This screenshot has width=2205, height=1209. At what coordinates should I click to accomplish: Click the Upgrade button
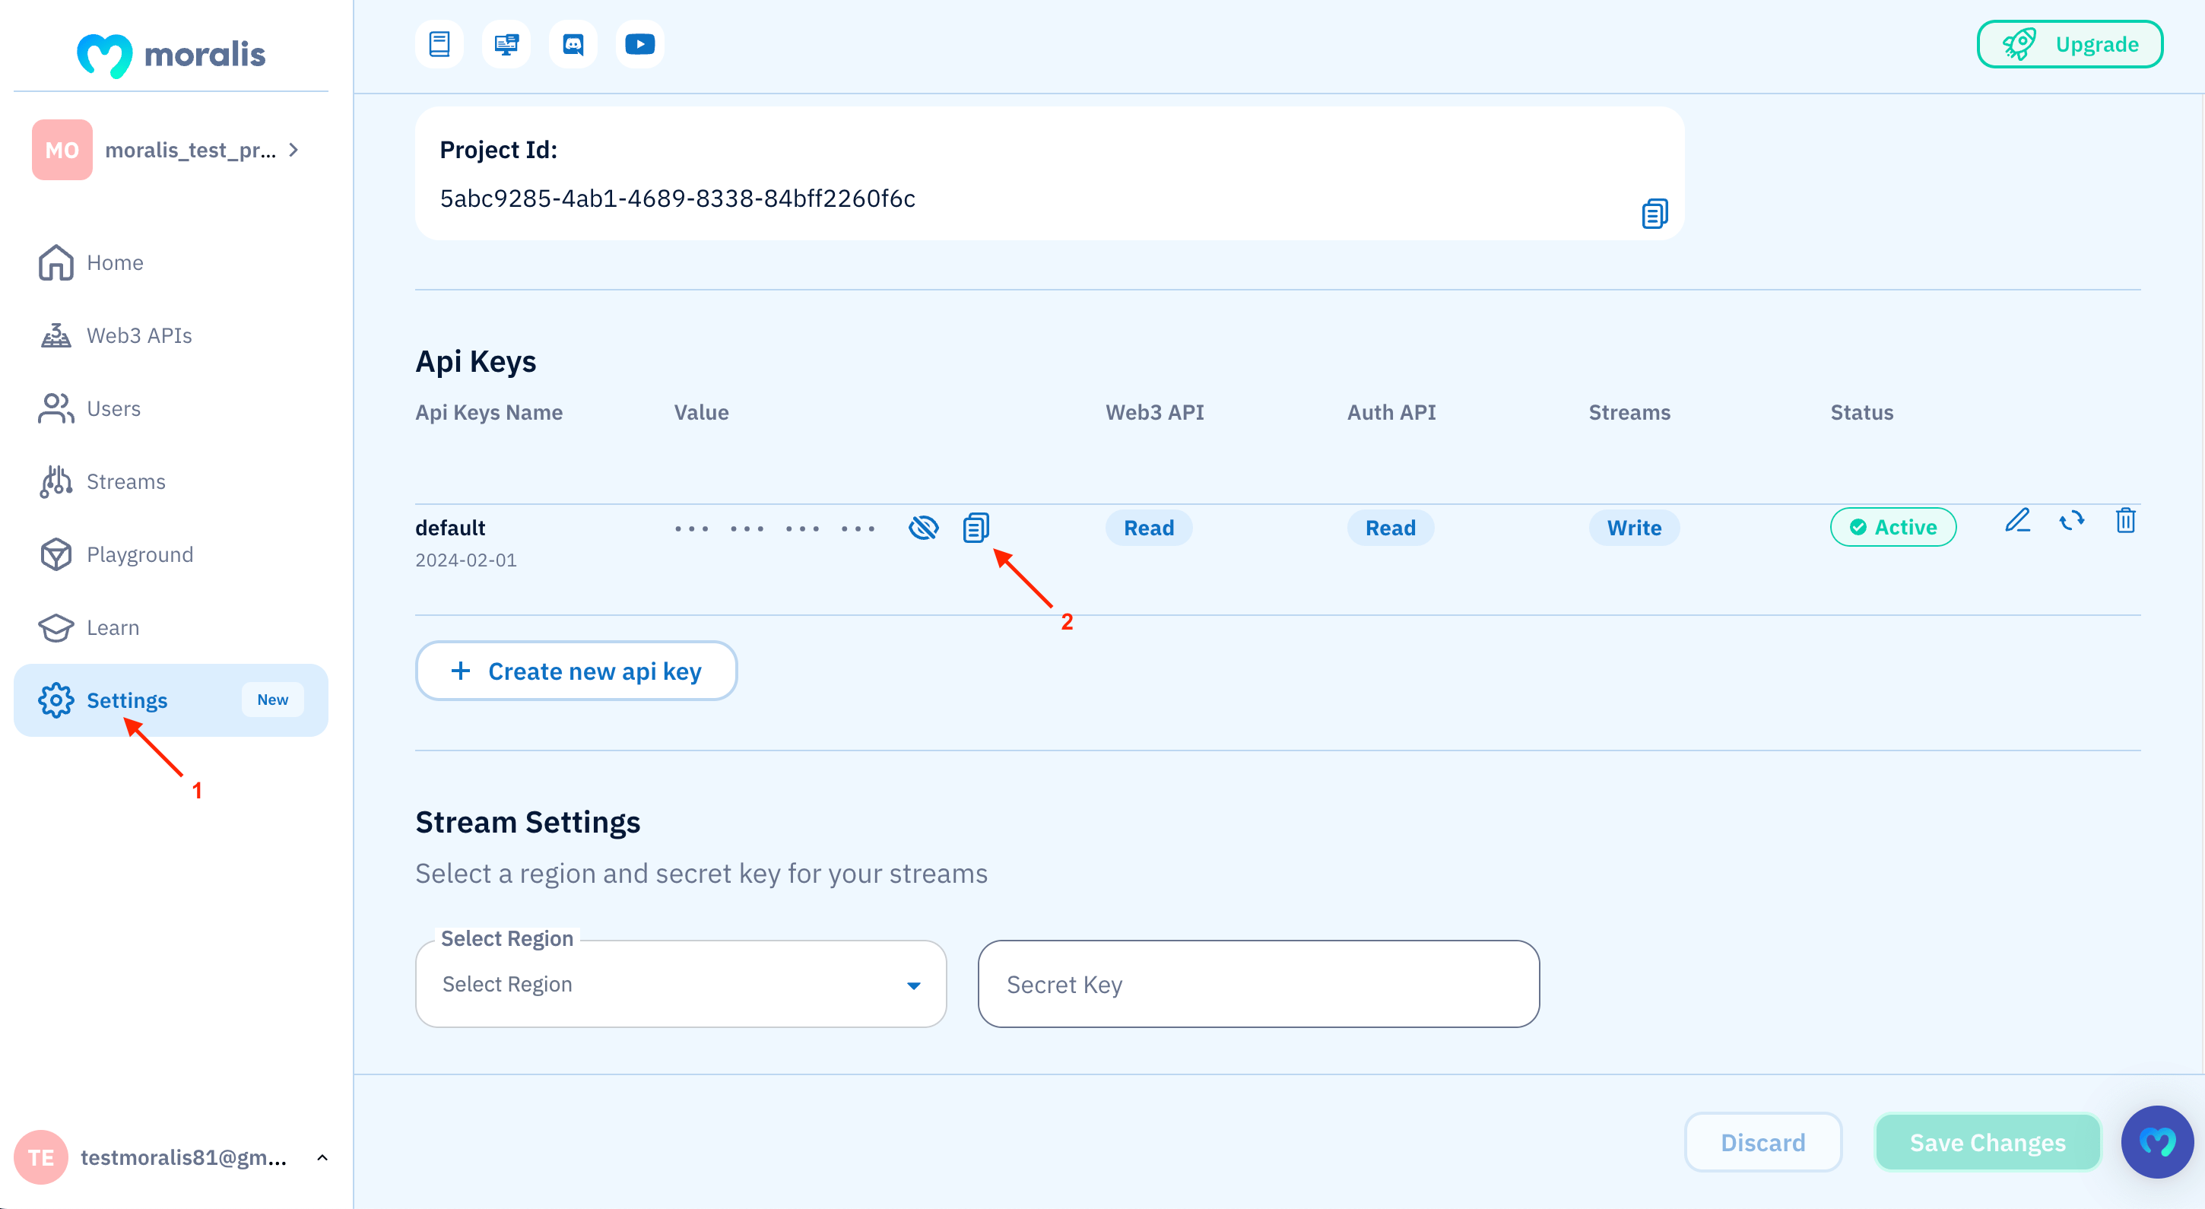[x=2070, y=43]
